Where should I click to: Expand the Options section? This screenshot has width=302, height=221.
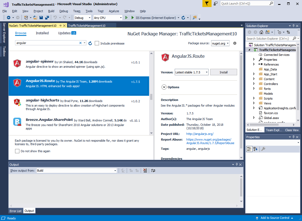coord(164,87)
